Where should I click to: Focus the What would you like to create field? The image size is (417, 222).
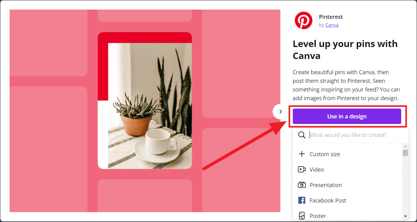click(351, 135)
